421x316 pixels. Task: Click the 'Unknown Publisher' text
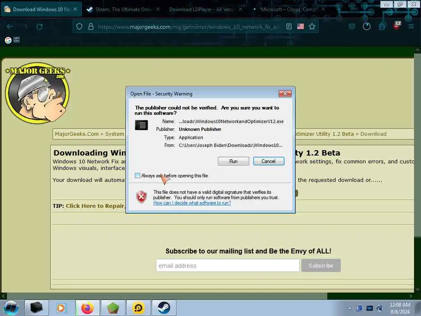coord(200,129)
